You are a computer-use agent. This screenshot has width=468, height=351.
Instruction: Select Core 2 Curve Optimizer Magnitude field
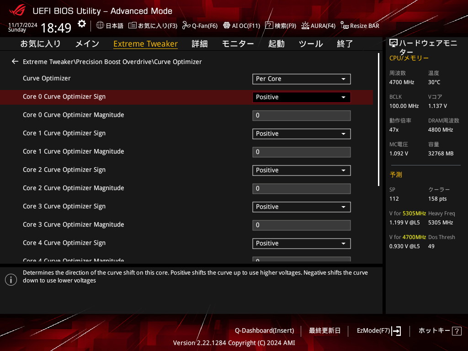tap(302, 189)
